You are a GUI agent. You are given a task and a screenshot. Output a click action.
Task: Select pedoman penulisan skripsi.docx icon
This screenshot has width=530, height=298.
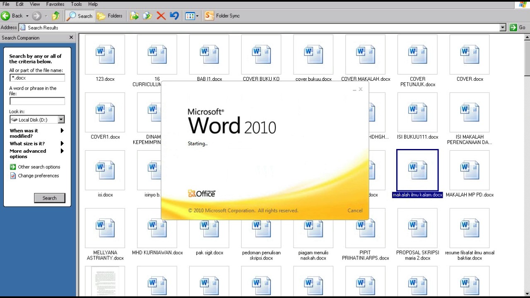(261, 228)
